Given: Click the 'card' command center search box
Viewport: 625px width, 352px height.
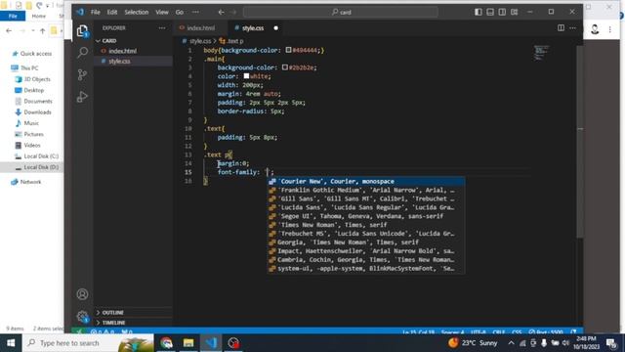Looking at the screenshot, I should tap(341, 12).
